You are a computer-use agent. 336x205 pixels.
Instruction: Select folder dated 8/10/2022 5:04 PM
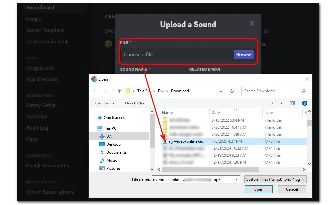tap(234, 120)
